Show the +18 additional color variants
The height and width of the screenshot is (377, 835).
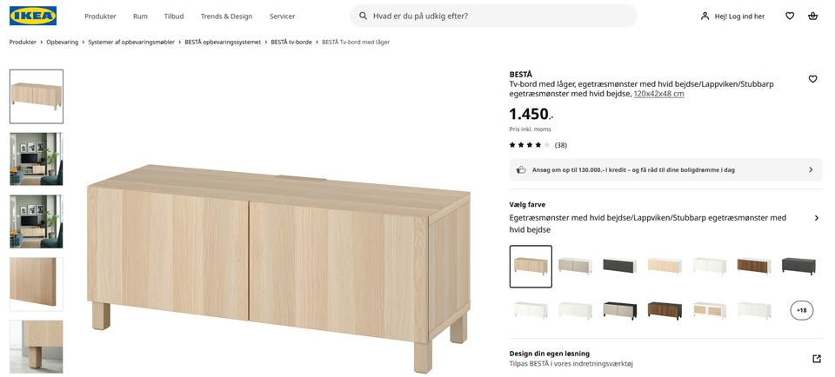pyautogui.click(x=801, y=310)
